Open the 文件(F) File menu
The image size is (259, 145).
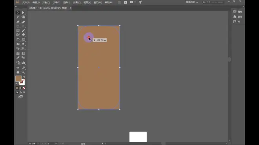click(26, 2)
